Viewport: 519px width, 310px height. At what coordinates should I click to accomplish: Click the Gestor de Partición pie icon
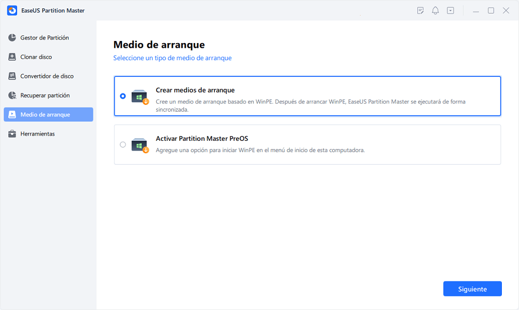click(12, 38)
